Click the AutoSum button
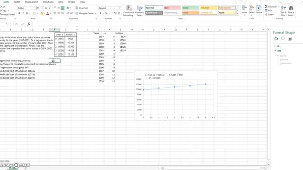This screenshot has width=303, height=170. (x=271, y=7)
